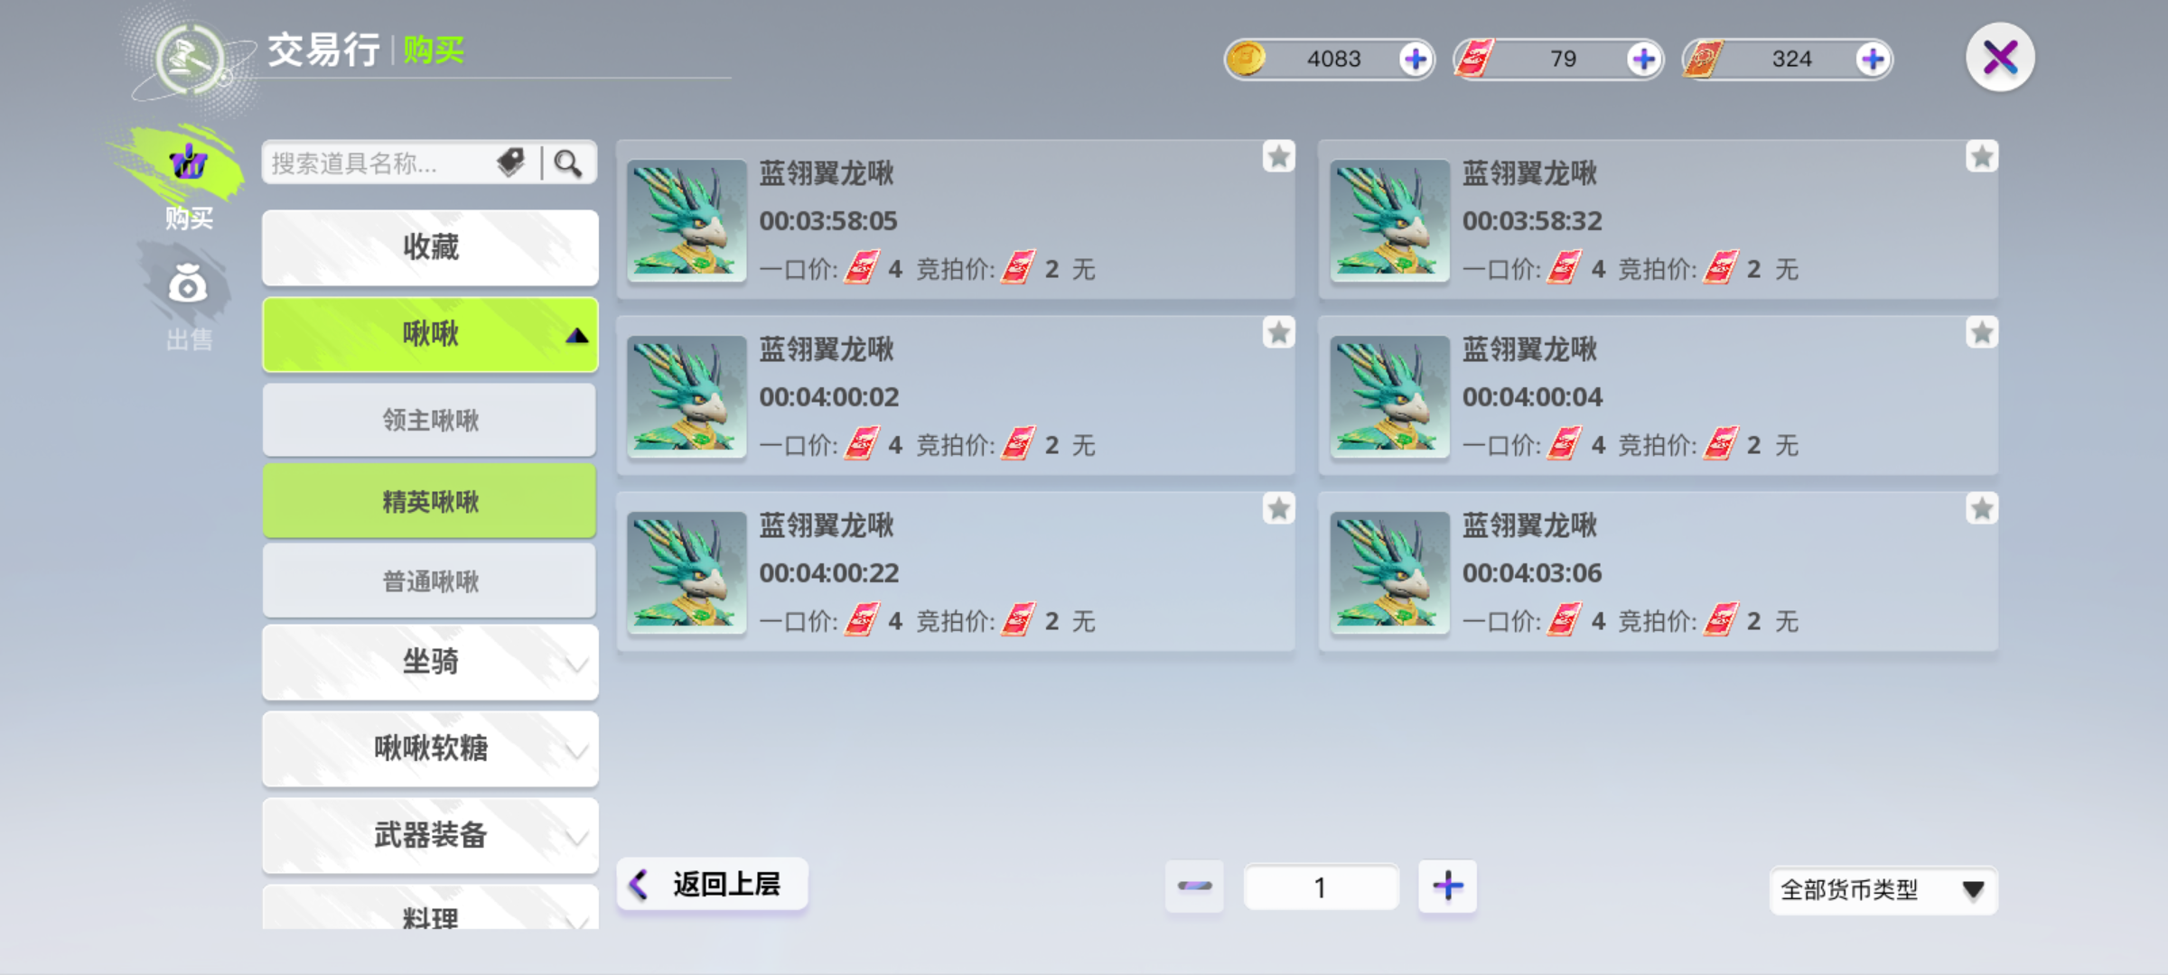Favorite the listing with timer 00:04:03:06
2168x975 pixels.
1982,509
